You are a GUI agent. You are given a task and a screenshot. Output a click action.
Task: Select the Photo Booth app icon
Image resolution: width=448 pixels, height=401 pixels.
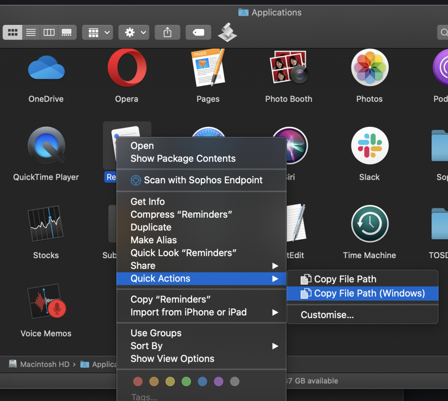[x=289, y=67]
